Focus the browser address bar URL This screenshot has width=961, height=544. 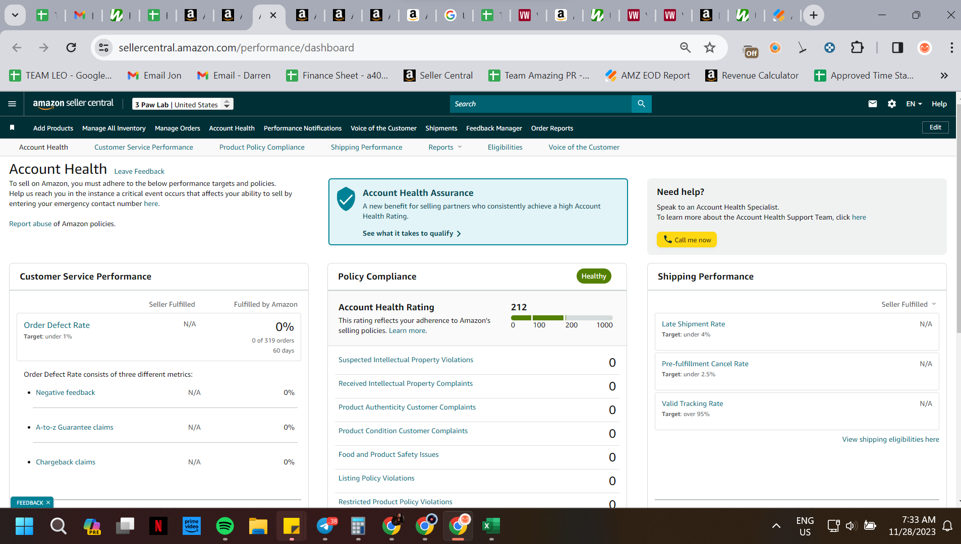pyautogui.click(x=236, y=47)
